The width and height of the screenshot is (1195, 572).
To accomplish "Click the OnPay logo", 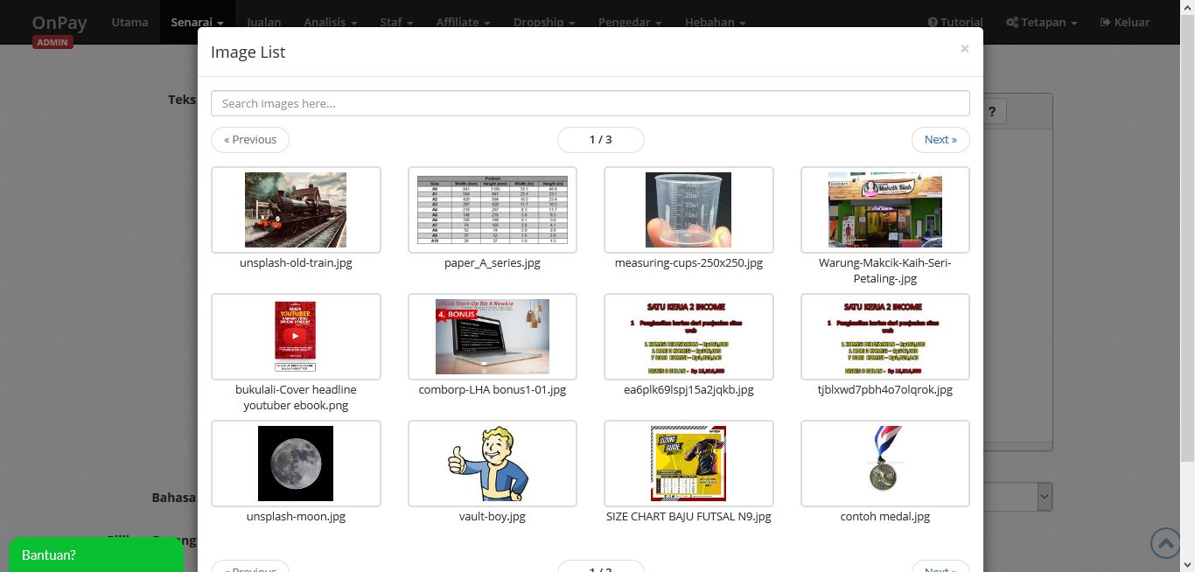I will (x=59, y=23).
